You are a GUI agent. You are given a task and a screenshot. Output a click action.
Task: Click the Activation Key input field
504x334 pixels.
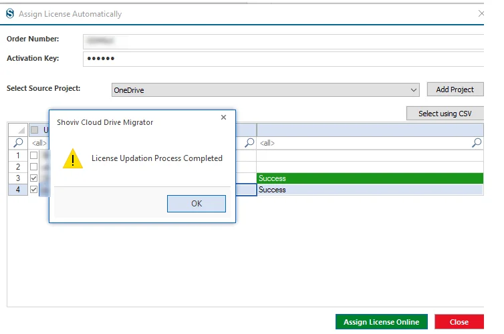(x=283, y=59)
